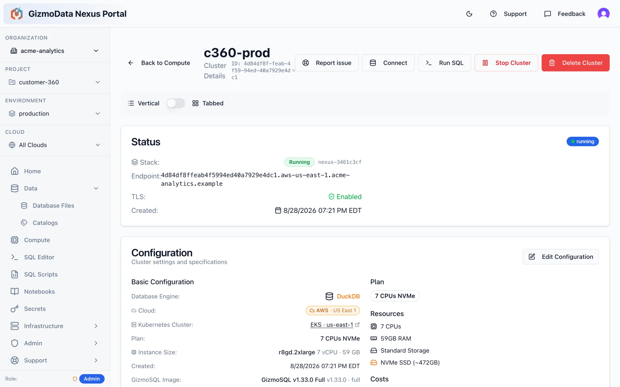Select the Vertical layout label

[149, 103]
